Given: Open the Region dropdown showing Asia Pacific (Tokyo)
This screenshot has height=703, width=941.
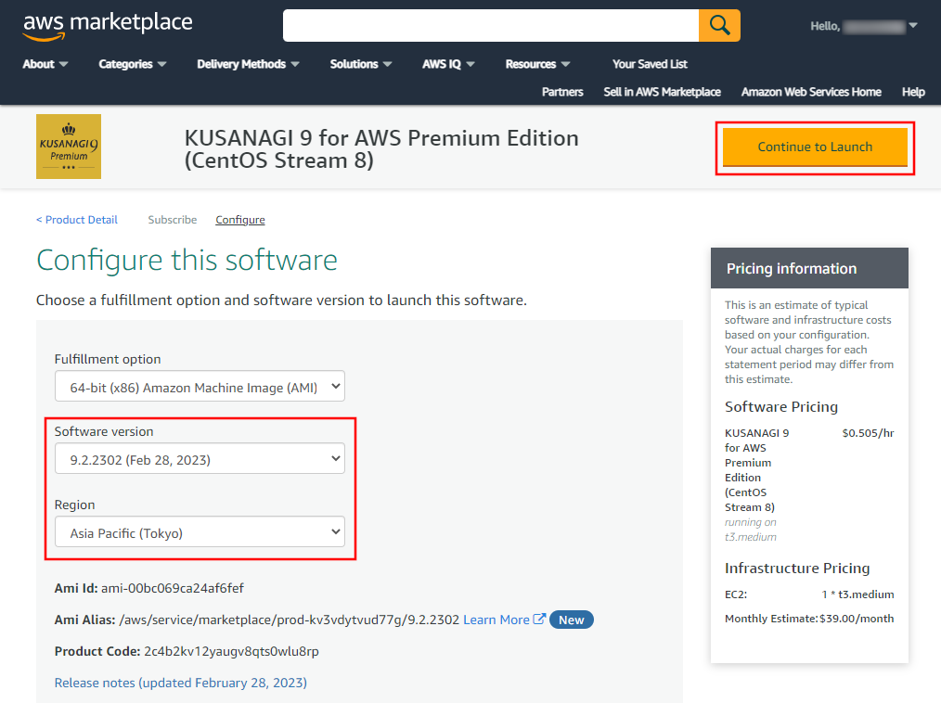Looking at the screenshot, I should pos(200,532).
